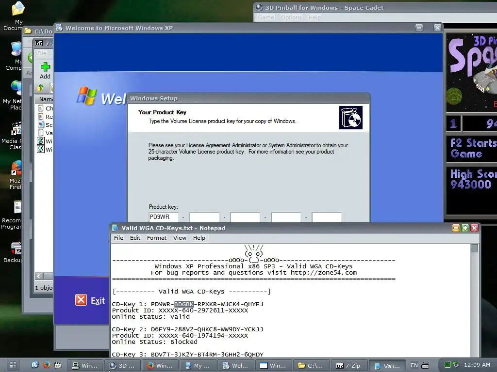Switch to the Vali... Notepad taskbar button
Viewport: 497px width, 372px height.
pyautogui.click(x=388, y=366)
